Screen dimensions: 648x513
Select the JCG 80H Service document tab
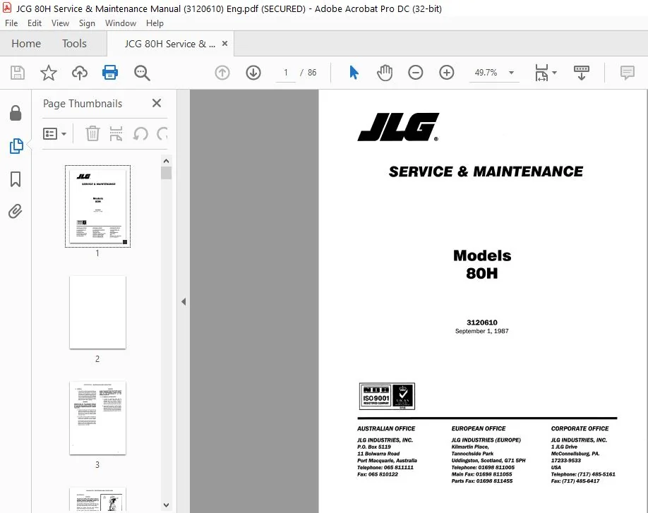click(170, 44)
